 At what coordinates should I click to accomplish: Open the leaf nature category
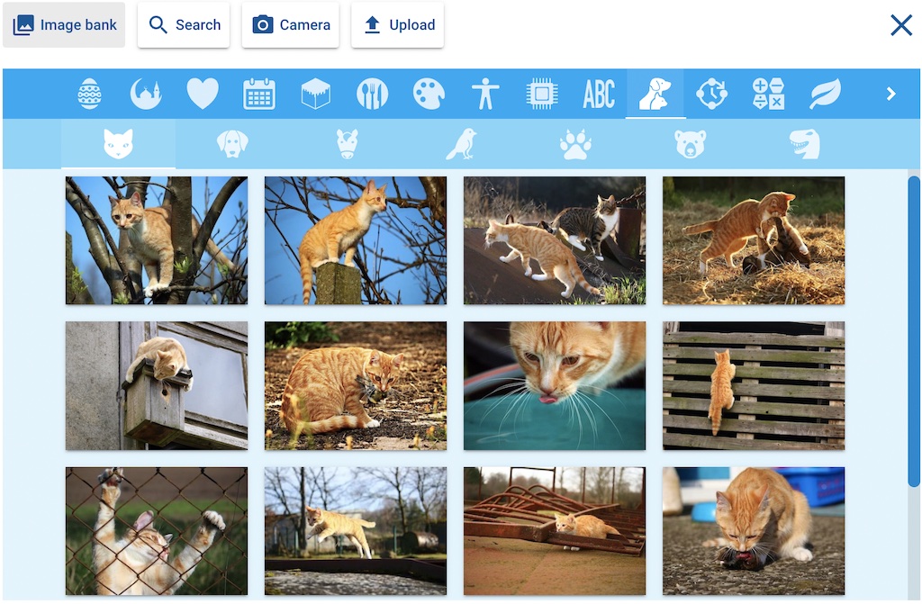click(x=825, y=94)
